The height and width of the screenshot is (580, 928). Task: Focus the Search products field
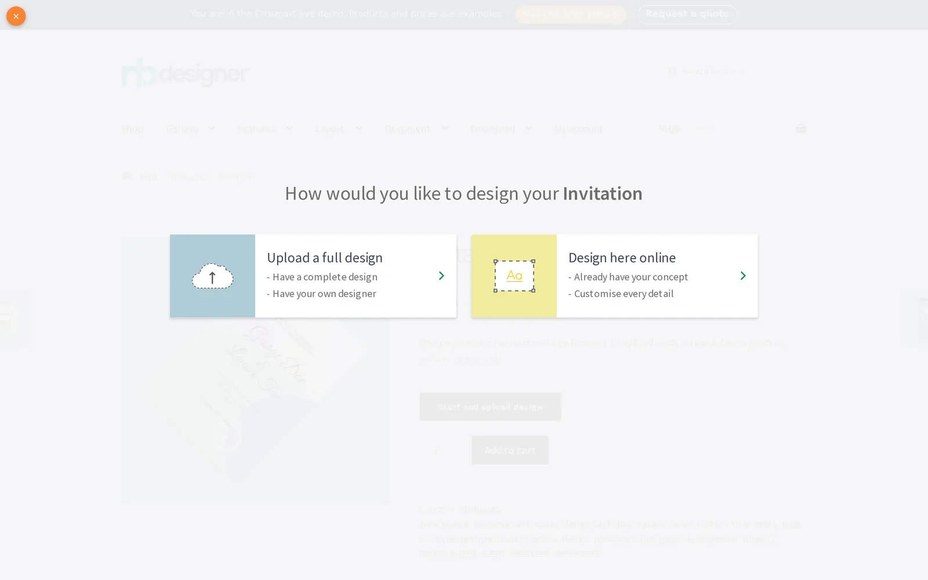tap(735, 71)
